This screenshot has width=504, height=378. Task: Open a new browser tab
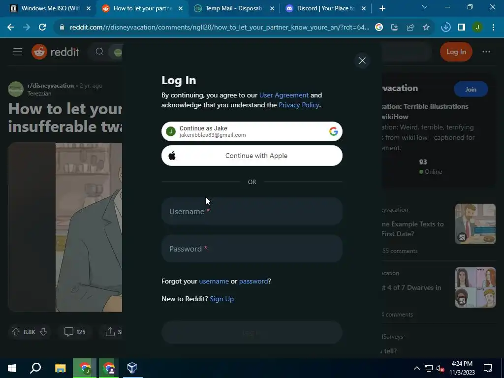[382, 8]
